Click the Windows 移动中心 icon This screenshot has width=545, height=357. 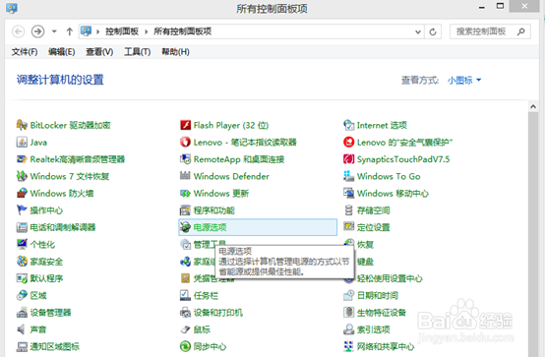(x=348, y=193)
